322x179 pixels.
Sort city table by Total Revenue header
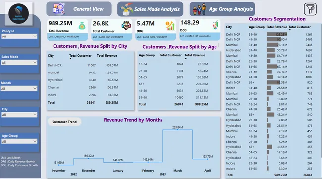click(107, 56)
